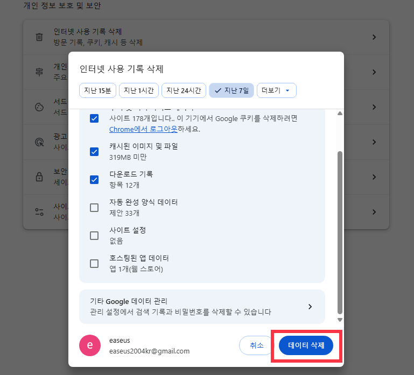414x375 pixels.
Task: Open chevron on the ad privacy settings row
Action: (374, 142)
